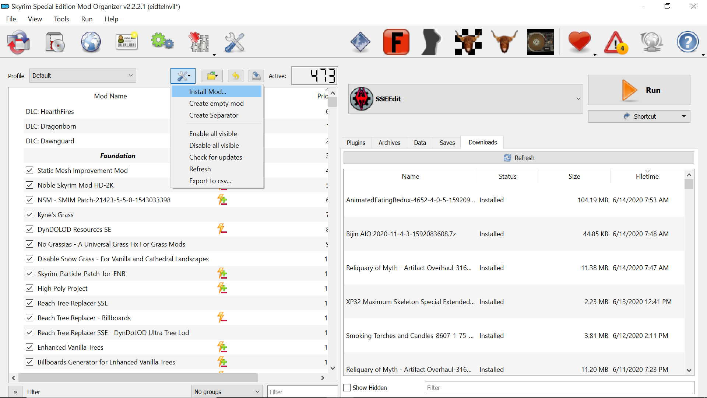Click the blue diamond shortcut icon
707x398 pixels.
pyautogui.click(x=360, y=42)
